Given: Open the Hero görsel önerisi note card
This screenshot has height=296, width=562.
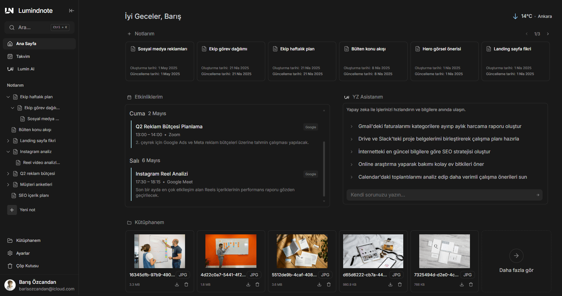Looking at the screenshot, I should pyautogui.click(x=445, y=61).
